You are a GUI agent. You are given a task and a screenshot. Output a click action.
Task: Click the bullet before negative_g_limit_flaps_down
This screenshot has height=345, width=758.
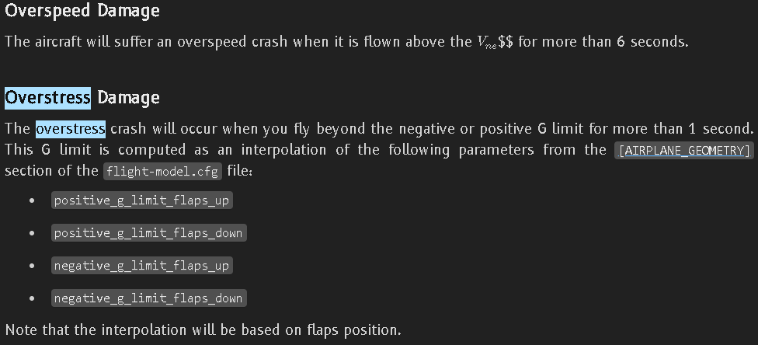(31, 298)
